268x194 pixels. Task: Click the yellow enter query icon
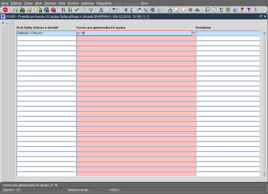point(39,10)
